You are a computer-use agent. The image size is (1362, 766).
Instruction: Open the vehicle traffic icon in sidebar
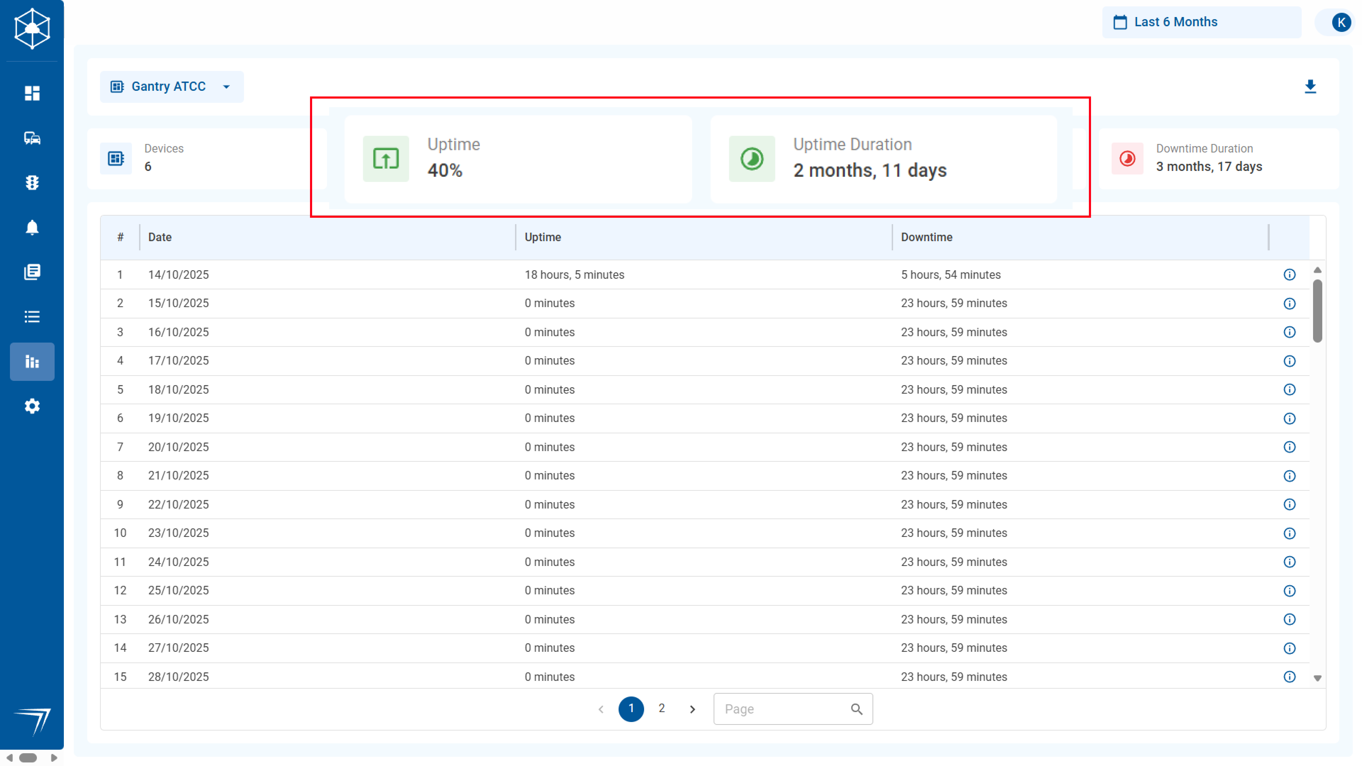[32, 138]
